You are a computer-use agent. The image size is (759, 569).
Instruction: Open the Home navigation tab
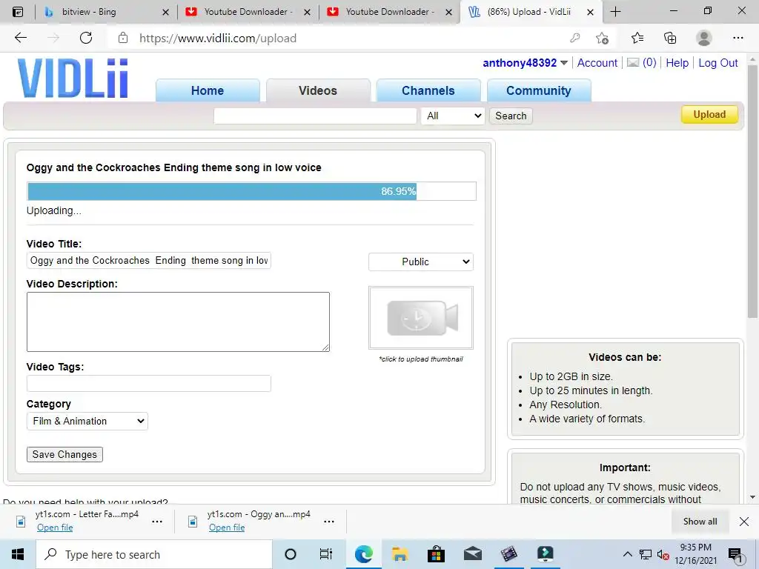pos(208,90)
